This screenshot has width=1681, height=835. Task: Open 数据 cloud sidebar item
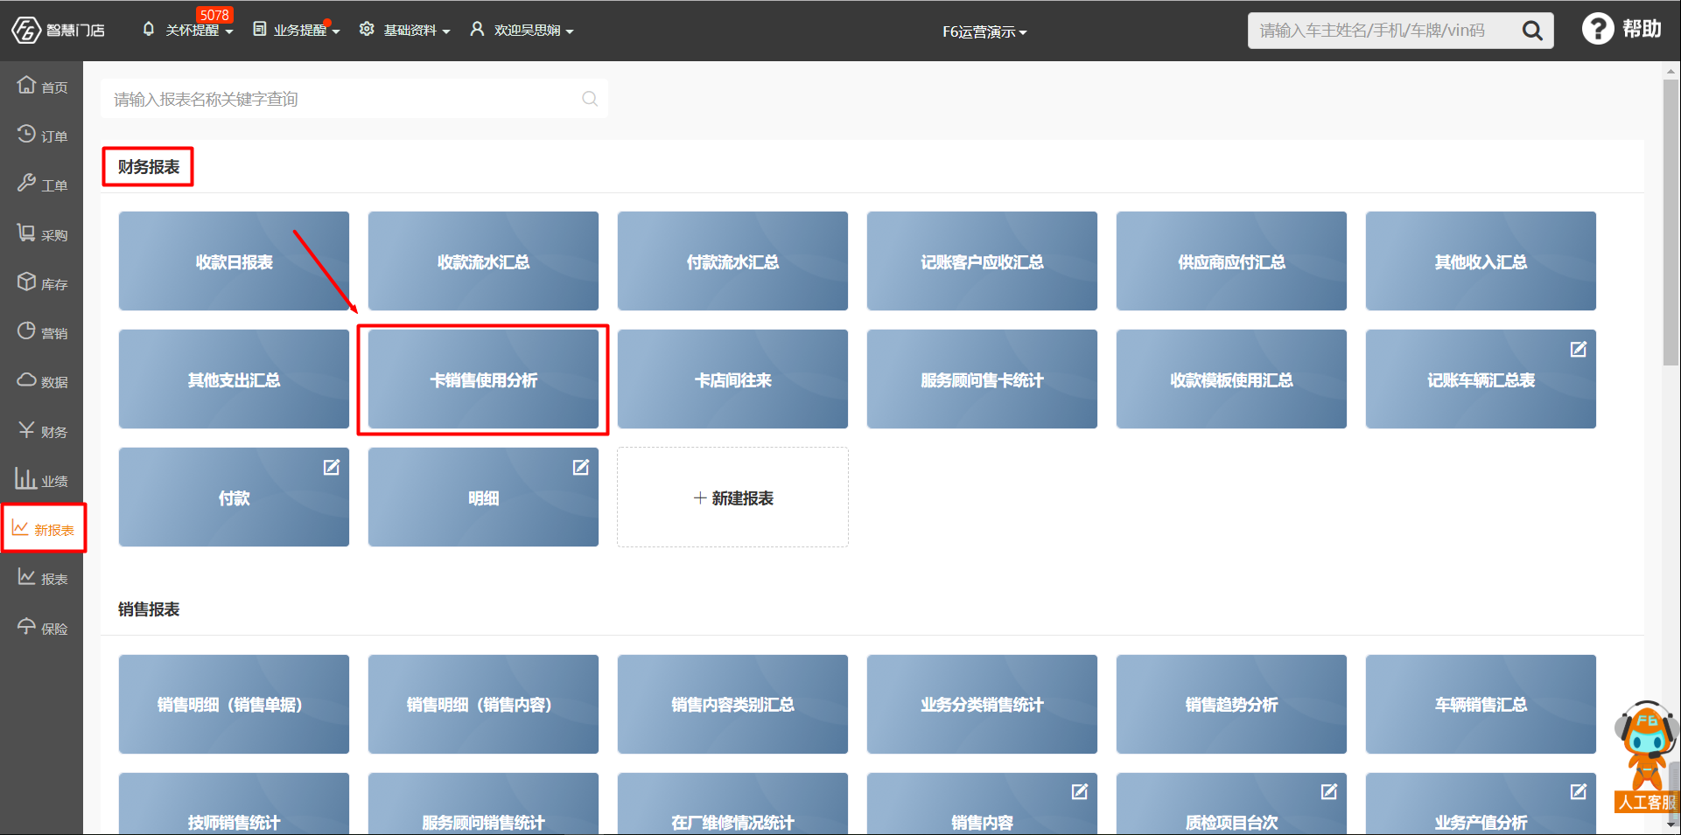[x=42, y=381]
